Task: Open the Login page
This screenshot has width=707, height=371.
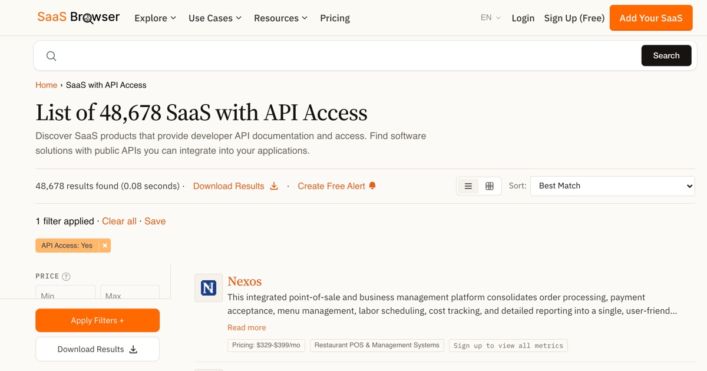Action: tap(523, 18)
